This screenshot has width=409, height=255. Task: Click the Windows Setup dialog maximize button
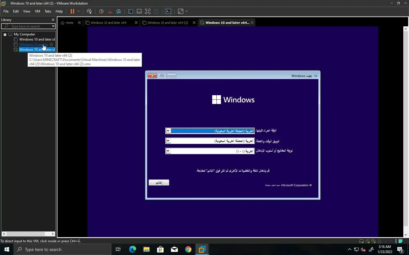pyautogui.click(x=162, y=76)
